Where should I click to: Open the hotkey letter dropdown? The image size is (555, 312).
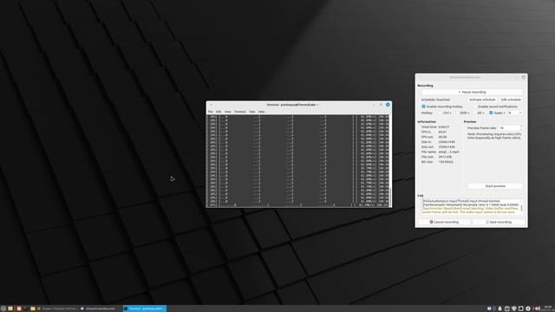(514, 113)
